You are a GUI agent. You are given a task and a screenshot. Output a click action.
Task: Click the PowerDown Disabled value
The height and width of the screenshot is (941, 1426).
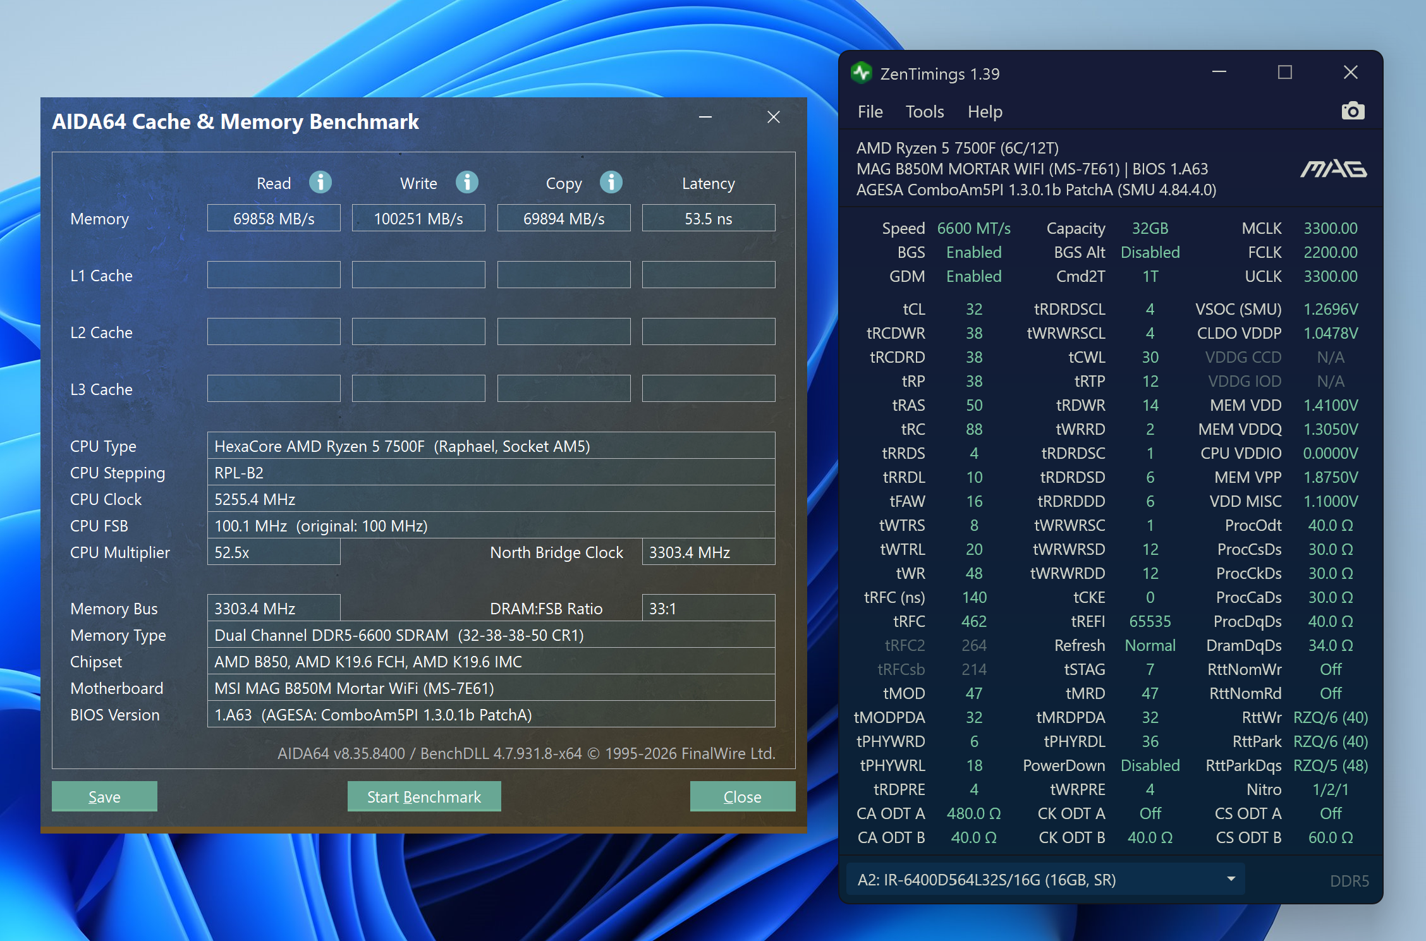click(x=1150, y=765)
